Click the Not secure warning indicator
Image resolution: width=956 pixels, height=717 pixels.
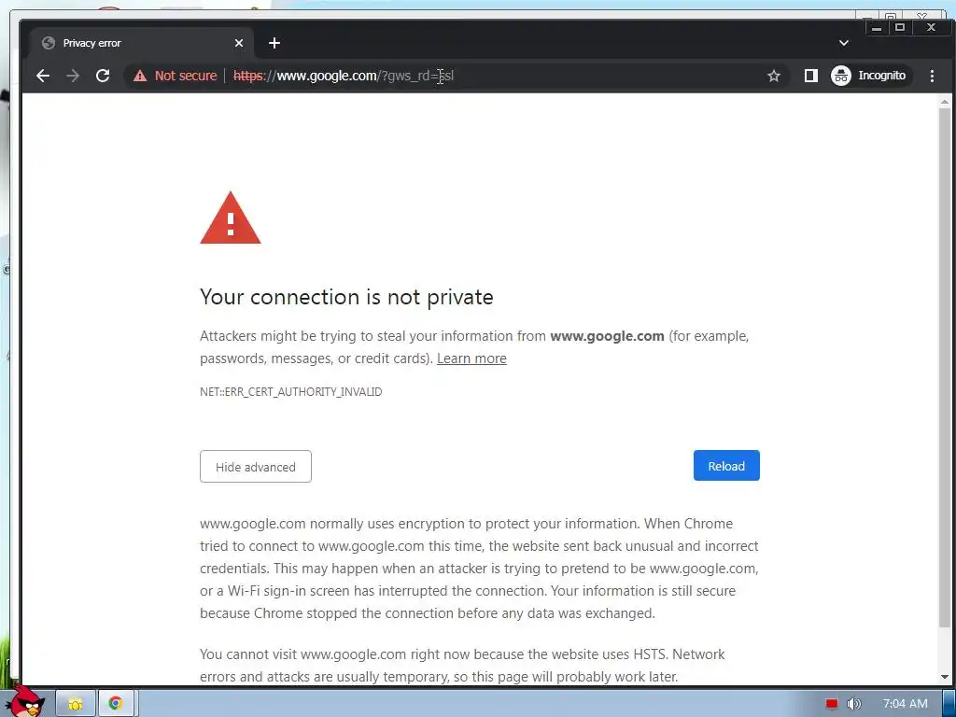175,76
